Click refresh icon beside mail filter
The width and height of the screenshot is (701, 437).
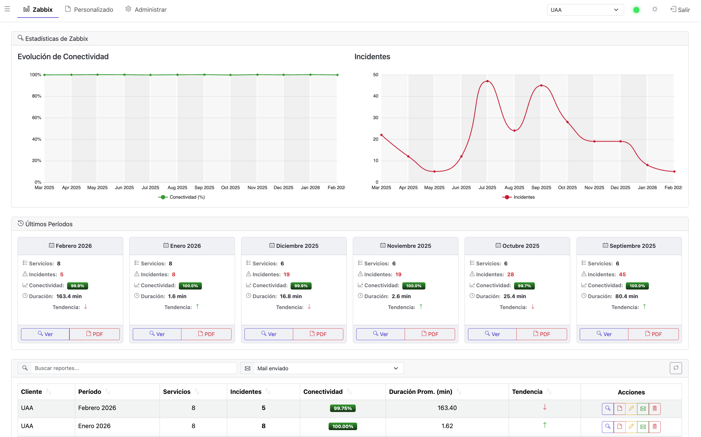coord(676,368)
